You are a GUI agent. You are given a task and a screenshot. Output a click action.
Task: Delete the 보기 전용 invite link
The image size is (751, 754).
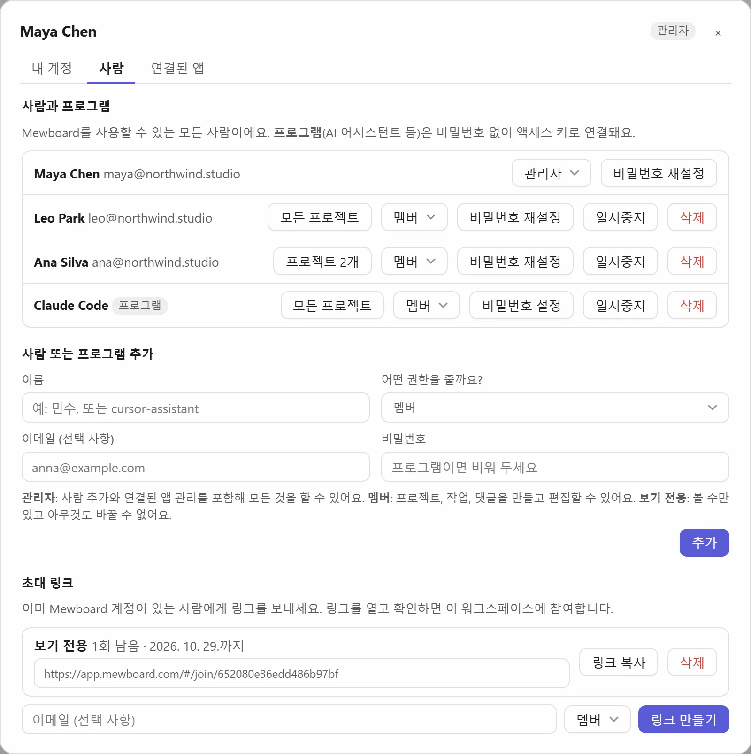pyautogui.click(x=692, y=662)
